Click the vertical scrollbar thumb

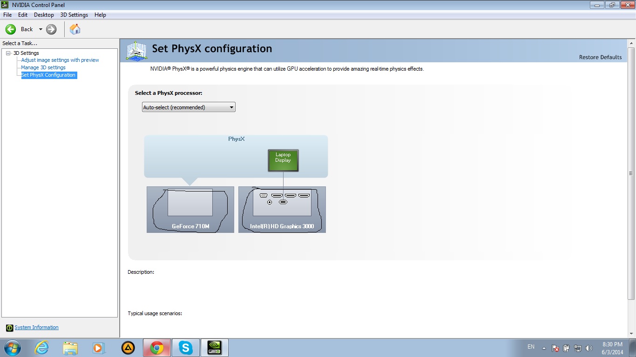click(631, 173)
